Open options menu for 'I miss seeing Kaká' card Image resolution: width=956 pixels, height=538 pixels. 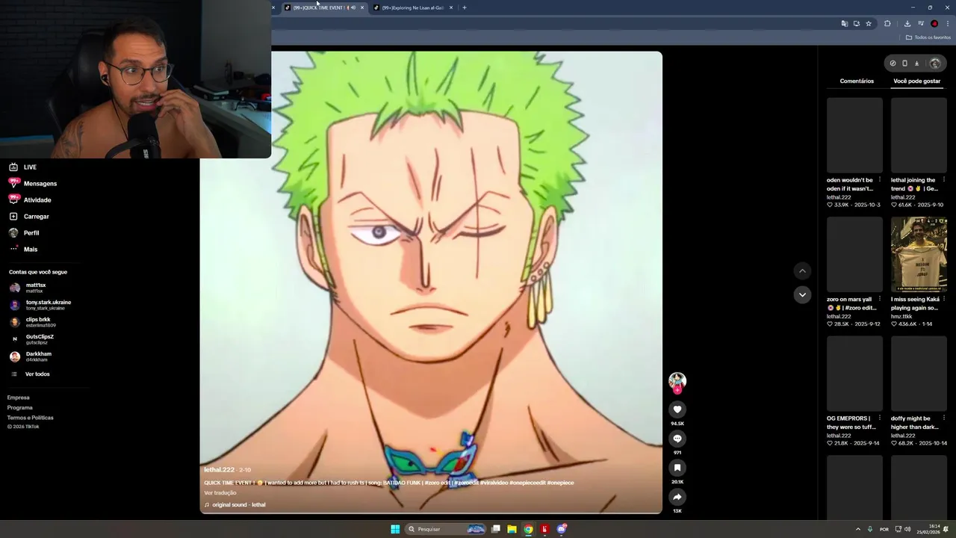(943, 299)
